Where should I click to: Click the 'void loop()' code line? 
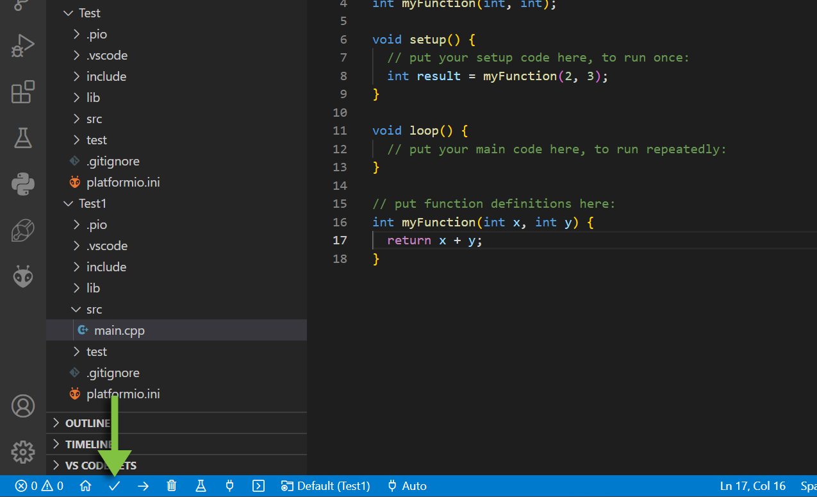point(420,131)
